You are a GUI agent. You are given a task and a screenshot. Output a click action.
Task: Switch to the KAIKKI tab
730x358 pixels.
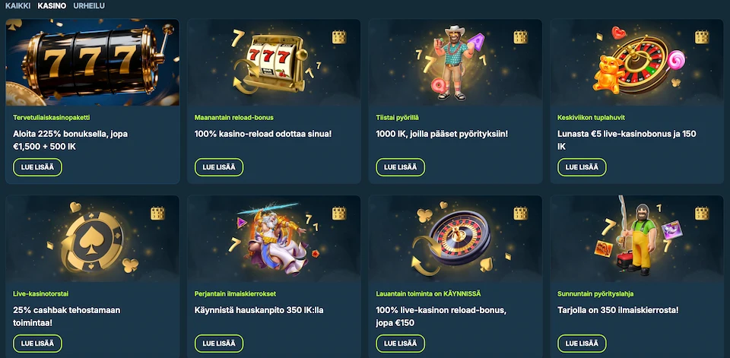[17, 6]
